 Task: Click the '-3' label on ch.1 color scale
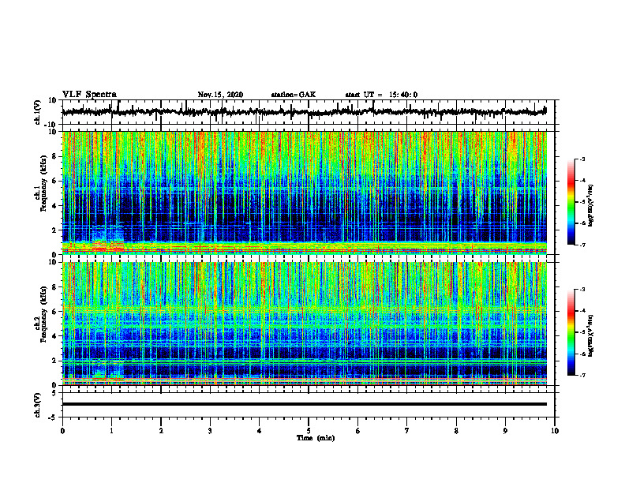(x=582, y=159)
